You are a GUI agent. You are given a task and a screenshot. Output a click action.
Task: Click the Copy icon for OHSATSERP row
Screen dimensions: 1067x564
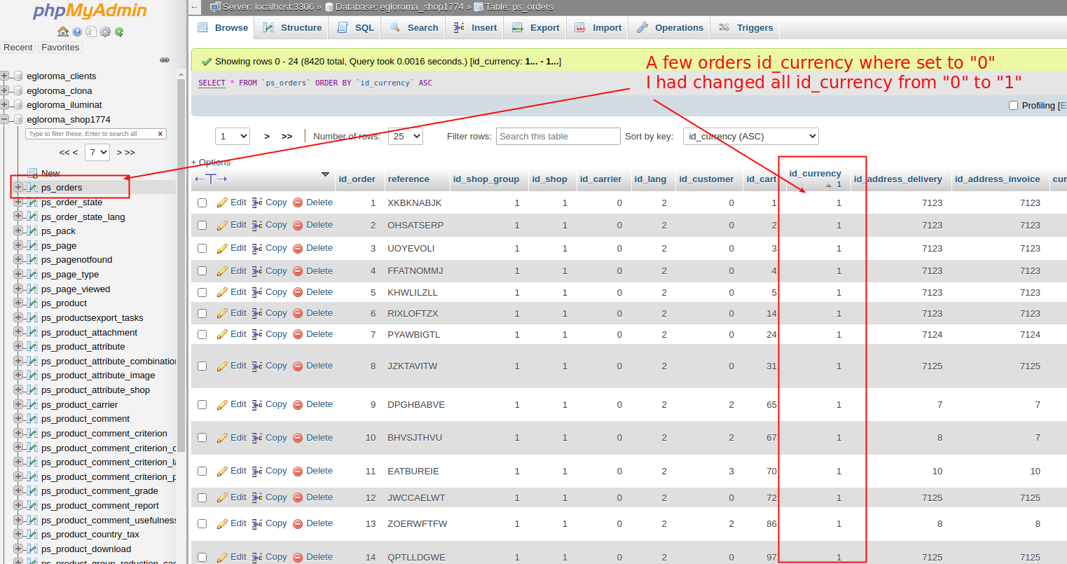[x=257, y=225]
